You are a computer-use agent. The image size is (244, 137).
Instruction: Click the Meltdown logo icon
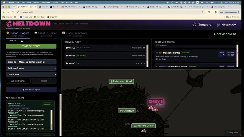coord(9,24)
